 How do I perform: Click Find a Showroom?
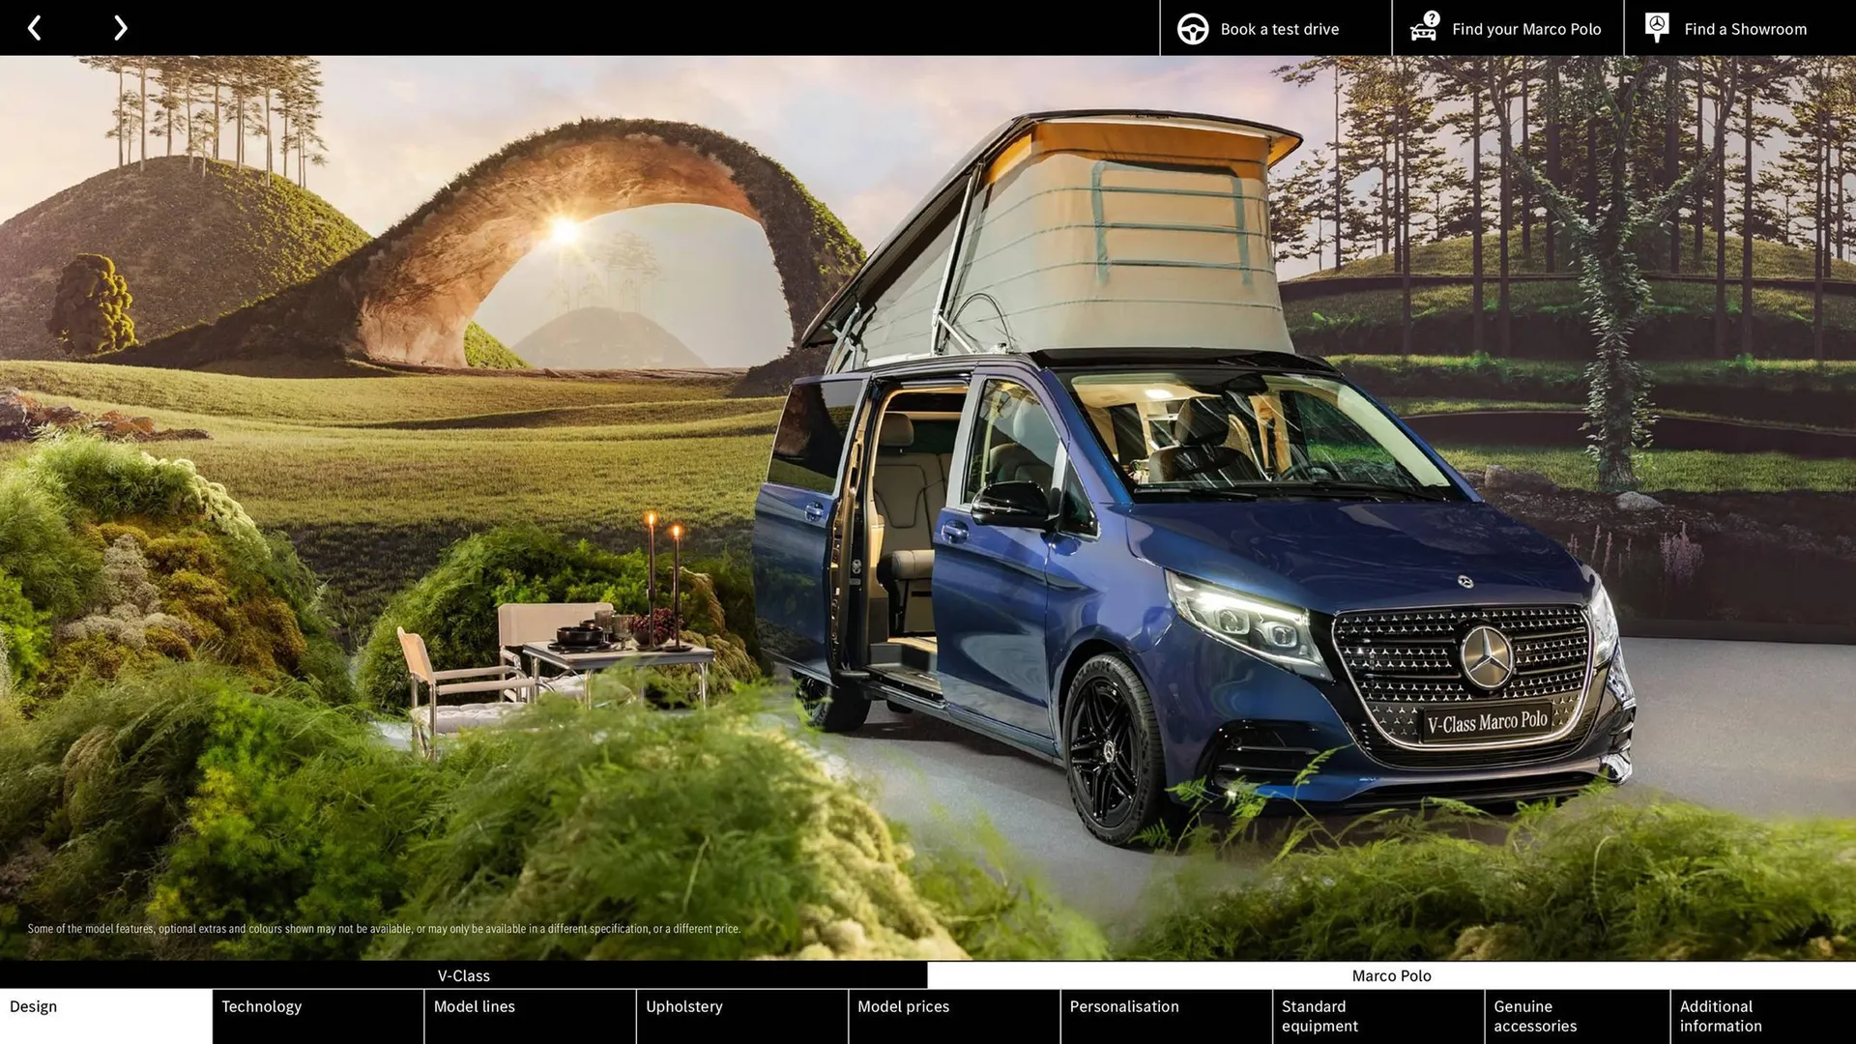click(x=1745, y=28)
